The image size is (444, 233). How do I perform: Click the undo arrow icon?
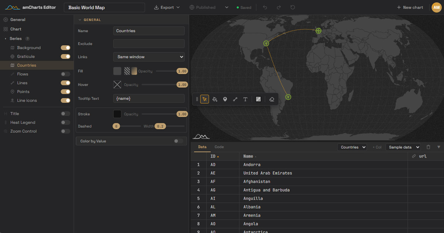(x=265, y=7)
